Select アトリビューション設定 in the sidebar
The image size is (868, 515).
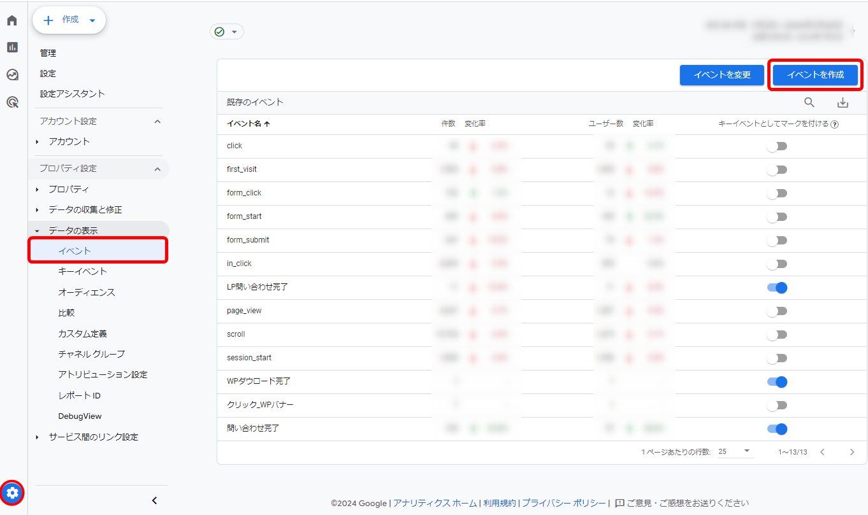click(x=103, y=375)
